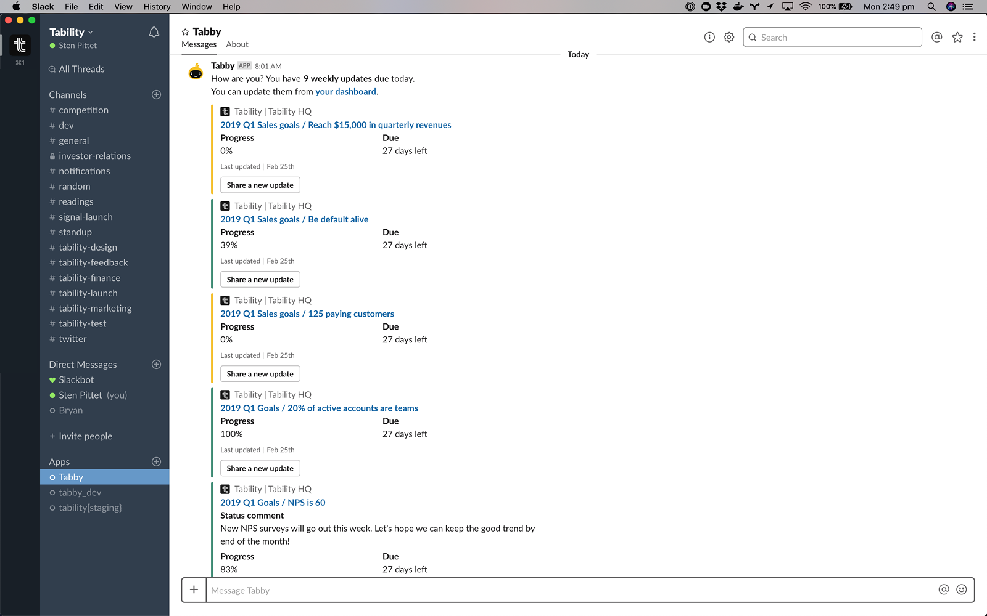Screen dimensions: 987x616
Task: Share a new update for active accounts goal
Action: click(260, 468)
